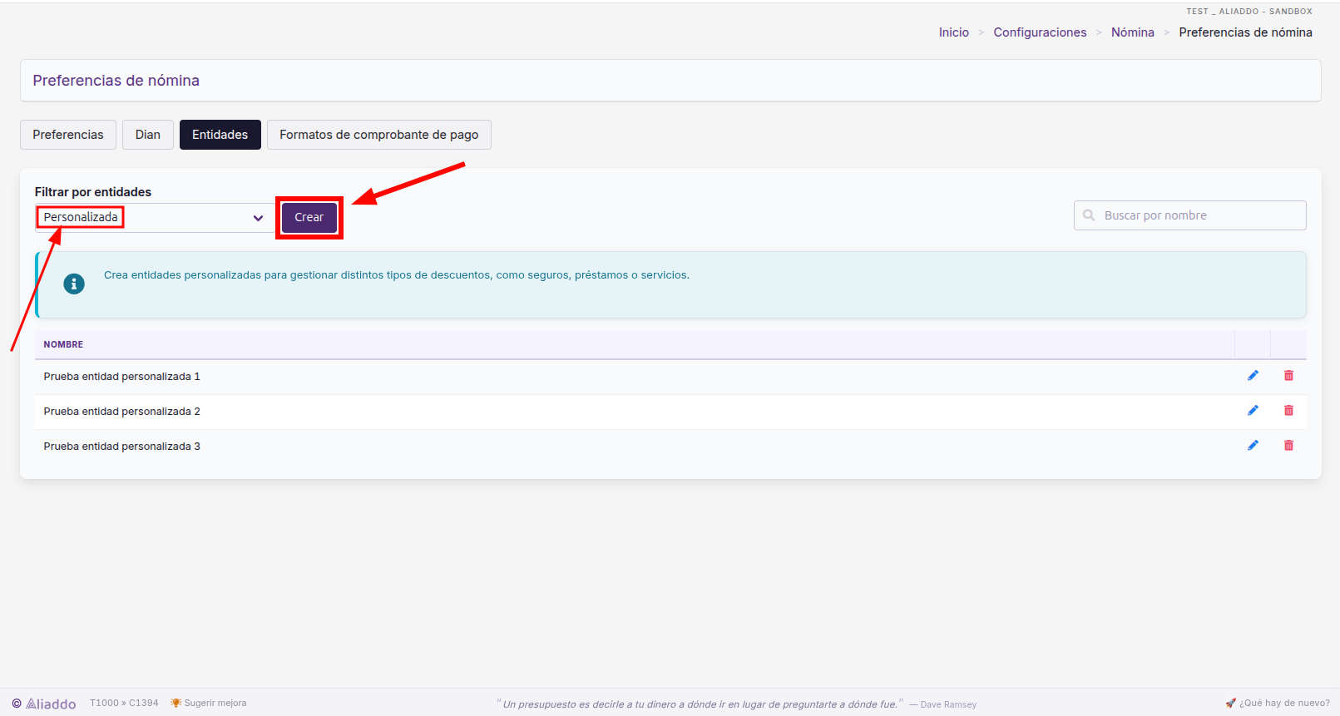Click Sugerir mejora in the footer
Image resolution: width=1340 pixels, height=716 pixels.
(x=209, y=703)
